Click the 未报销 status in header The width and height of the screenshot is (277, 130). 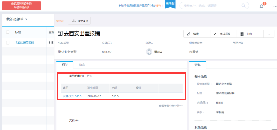pyautogui.click(x=194, y=52)
